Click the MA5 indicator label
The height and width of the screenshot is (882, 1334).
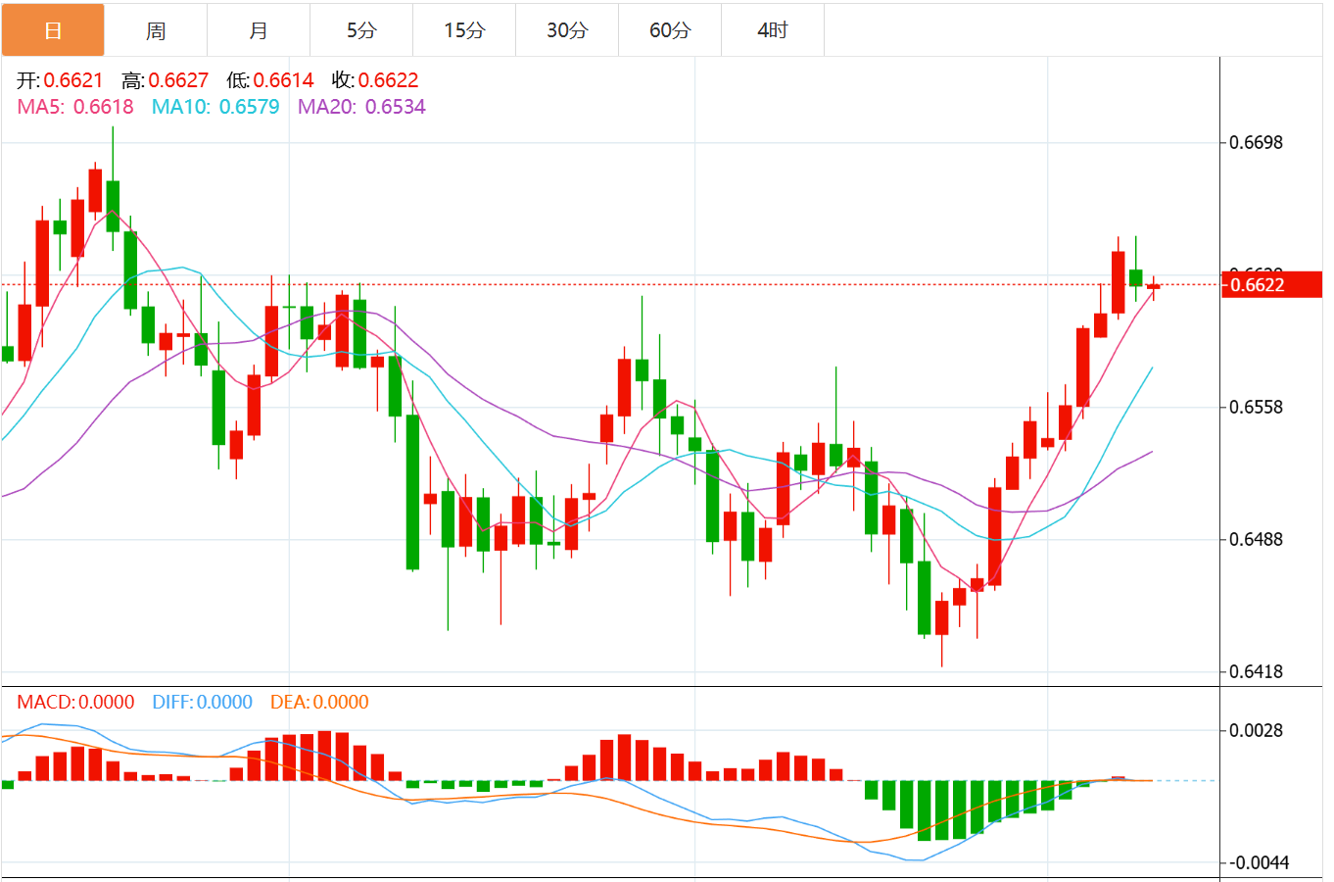(x=75, y=107)
